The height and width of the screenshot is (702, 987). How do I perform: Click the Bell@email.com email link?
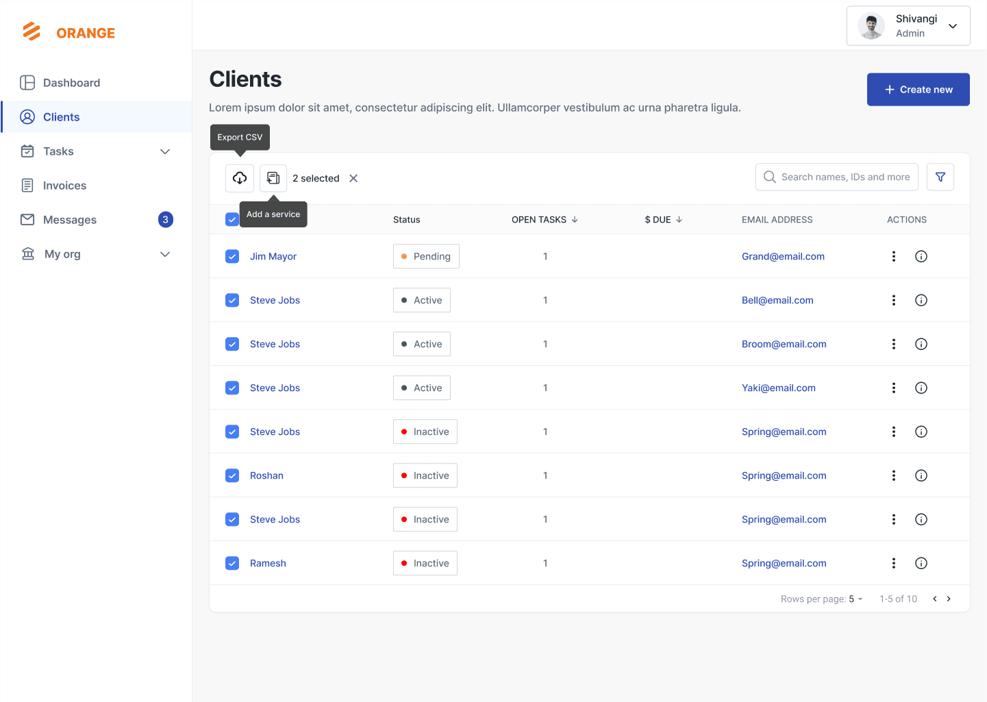click(777, 300)
